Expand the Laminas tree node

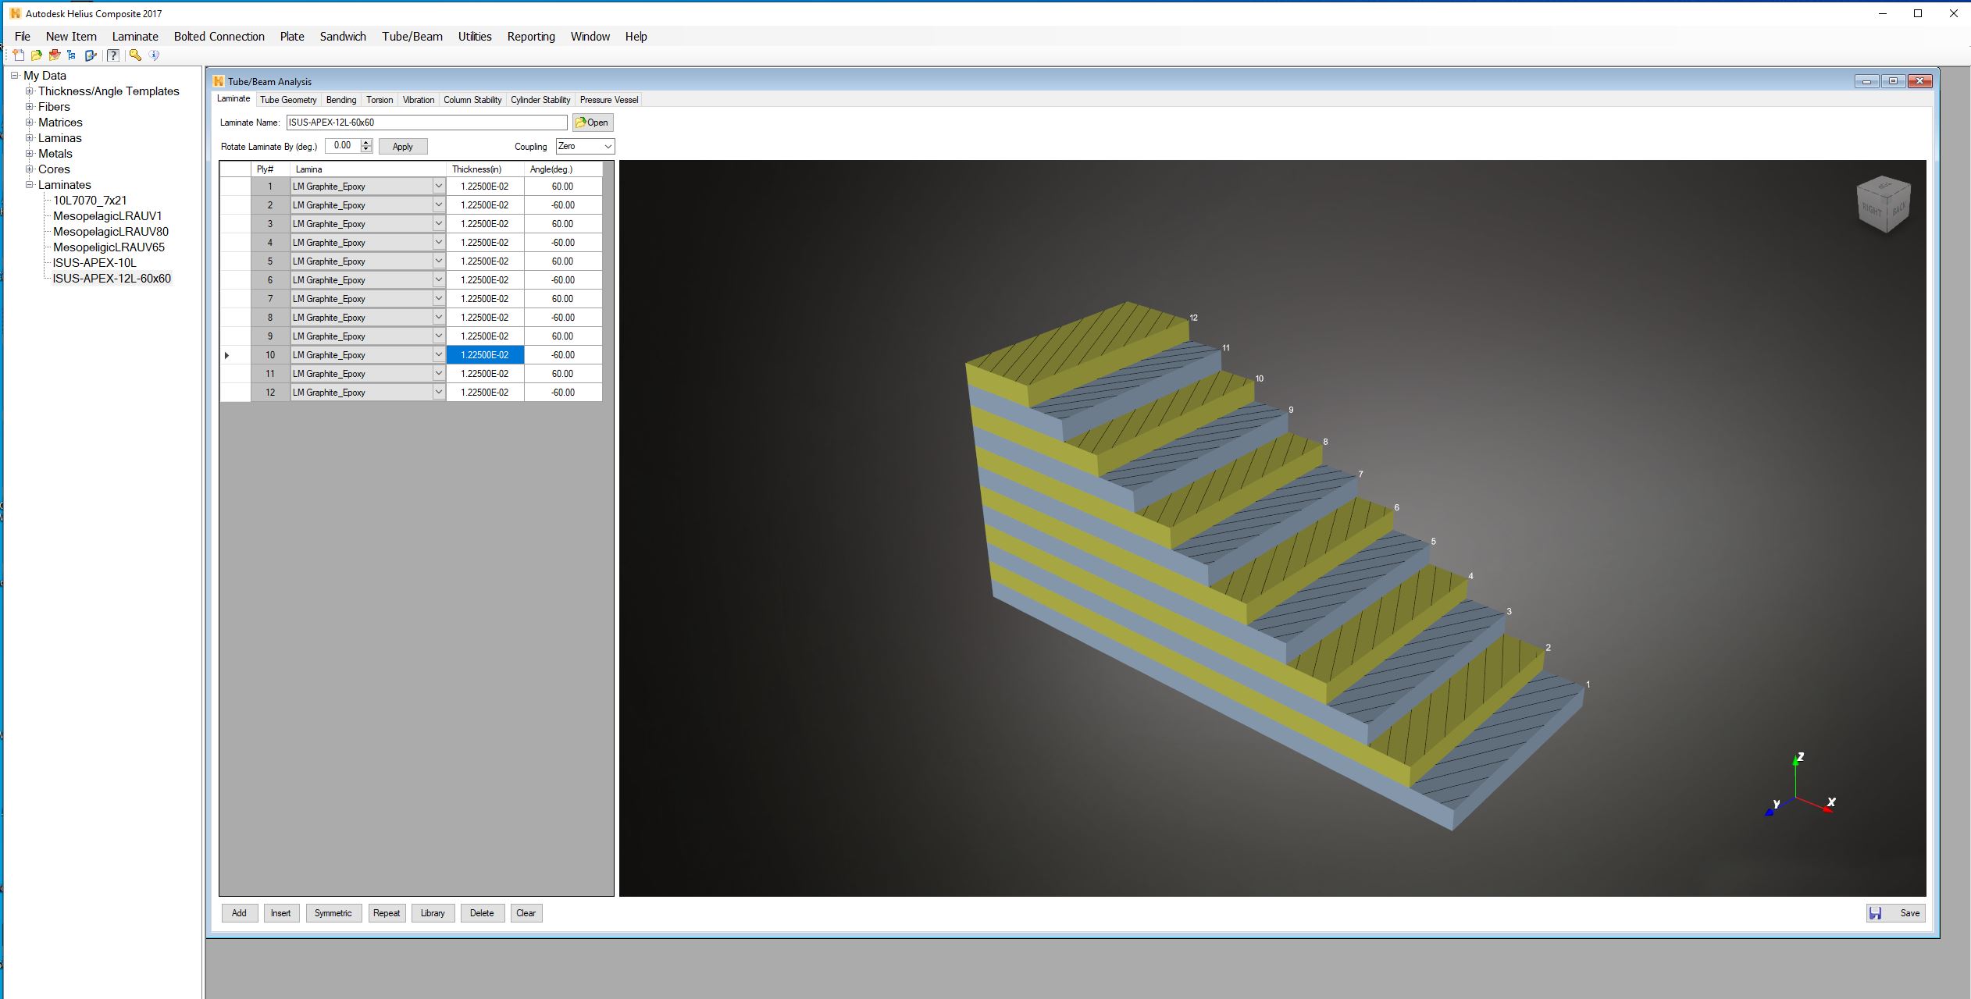[x=30, y=138]
